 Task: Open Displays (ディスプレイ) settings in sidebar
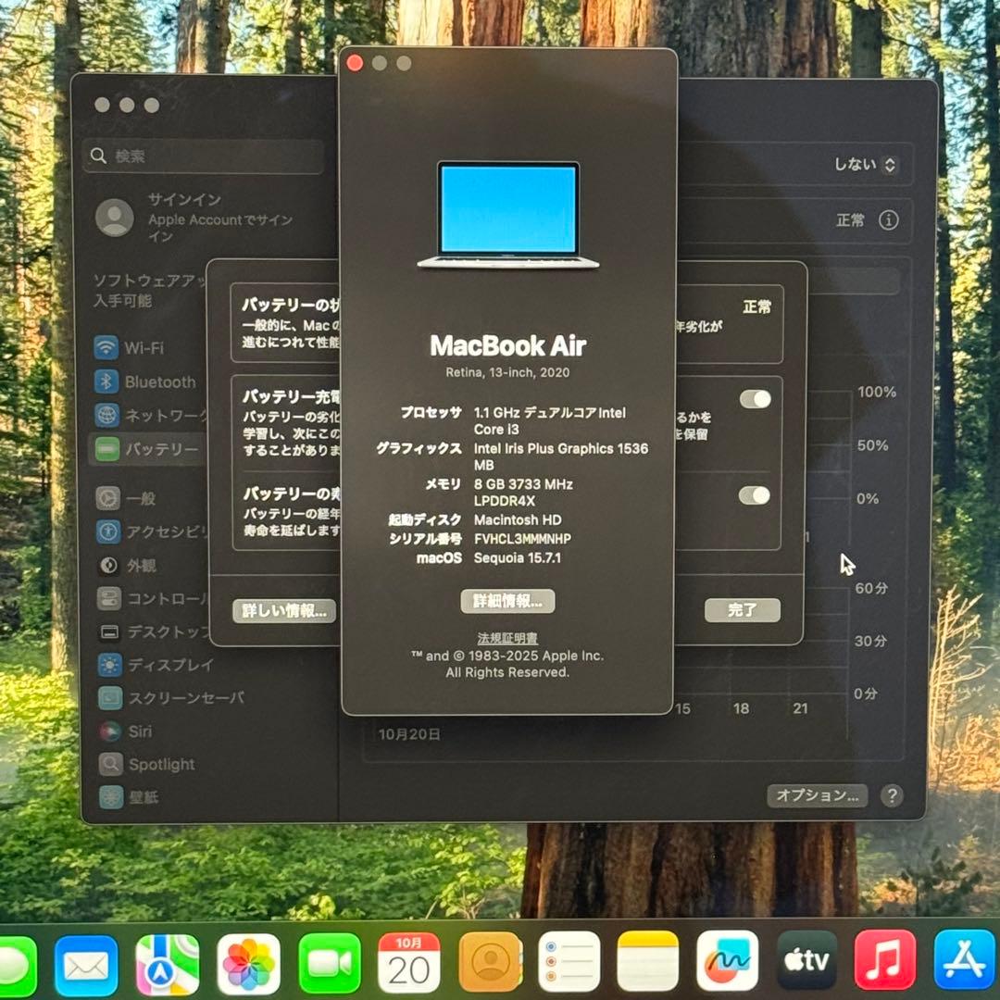point(156,665)
